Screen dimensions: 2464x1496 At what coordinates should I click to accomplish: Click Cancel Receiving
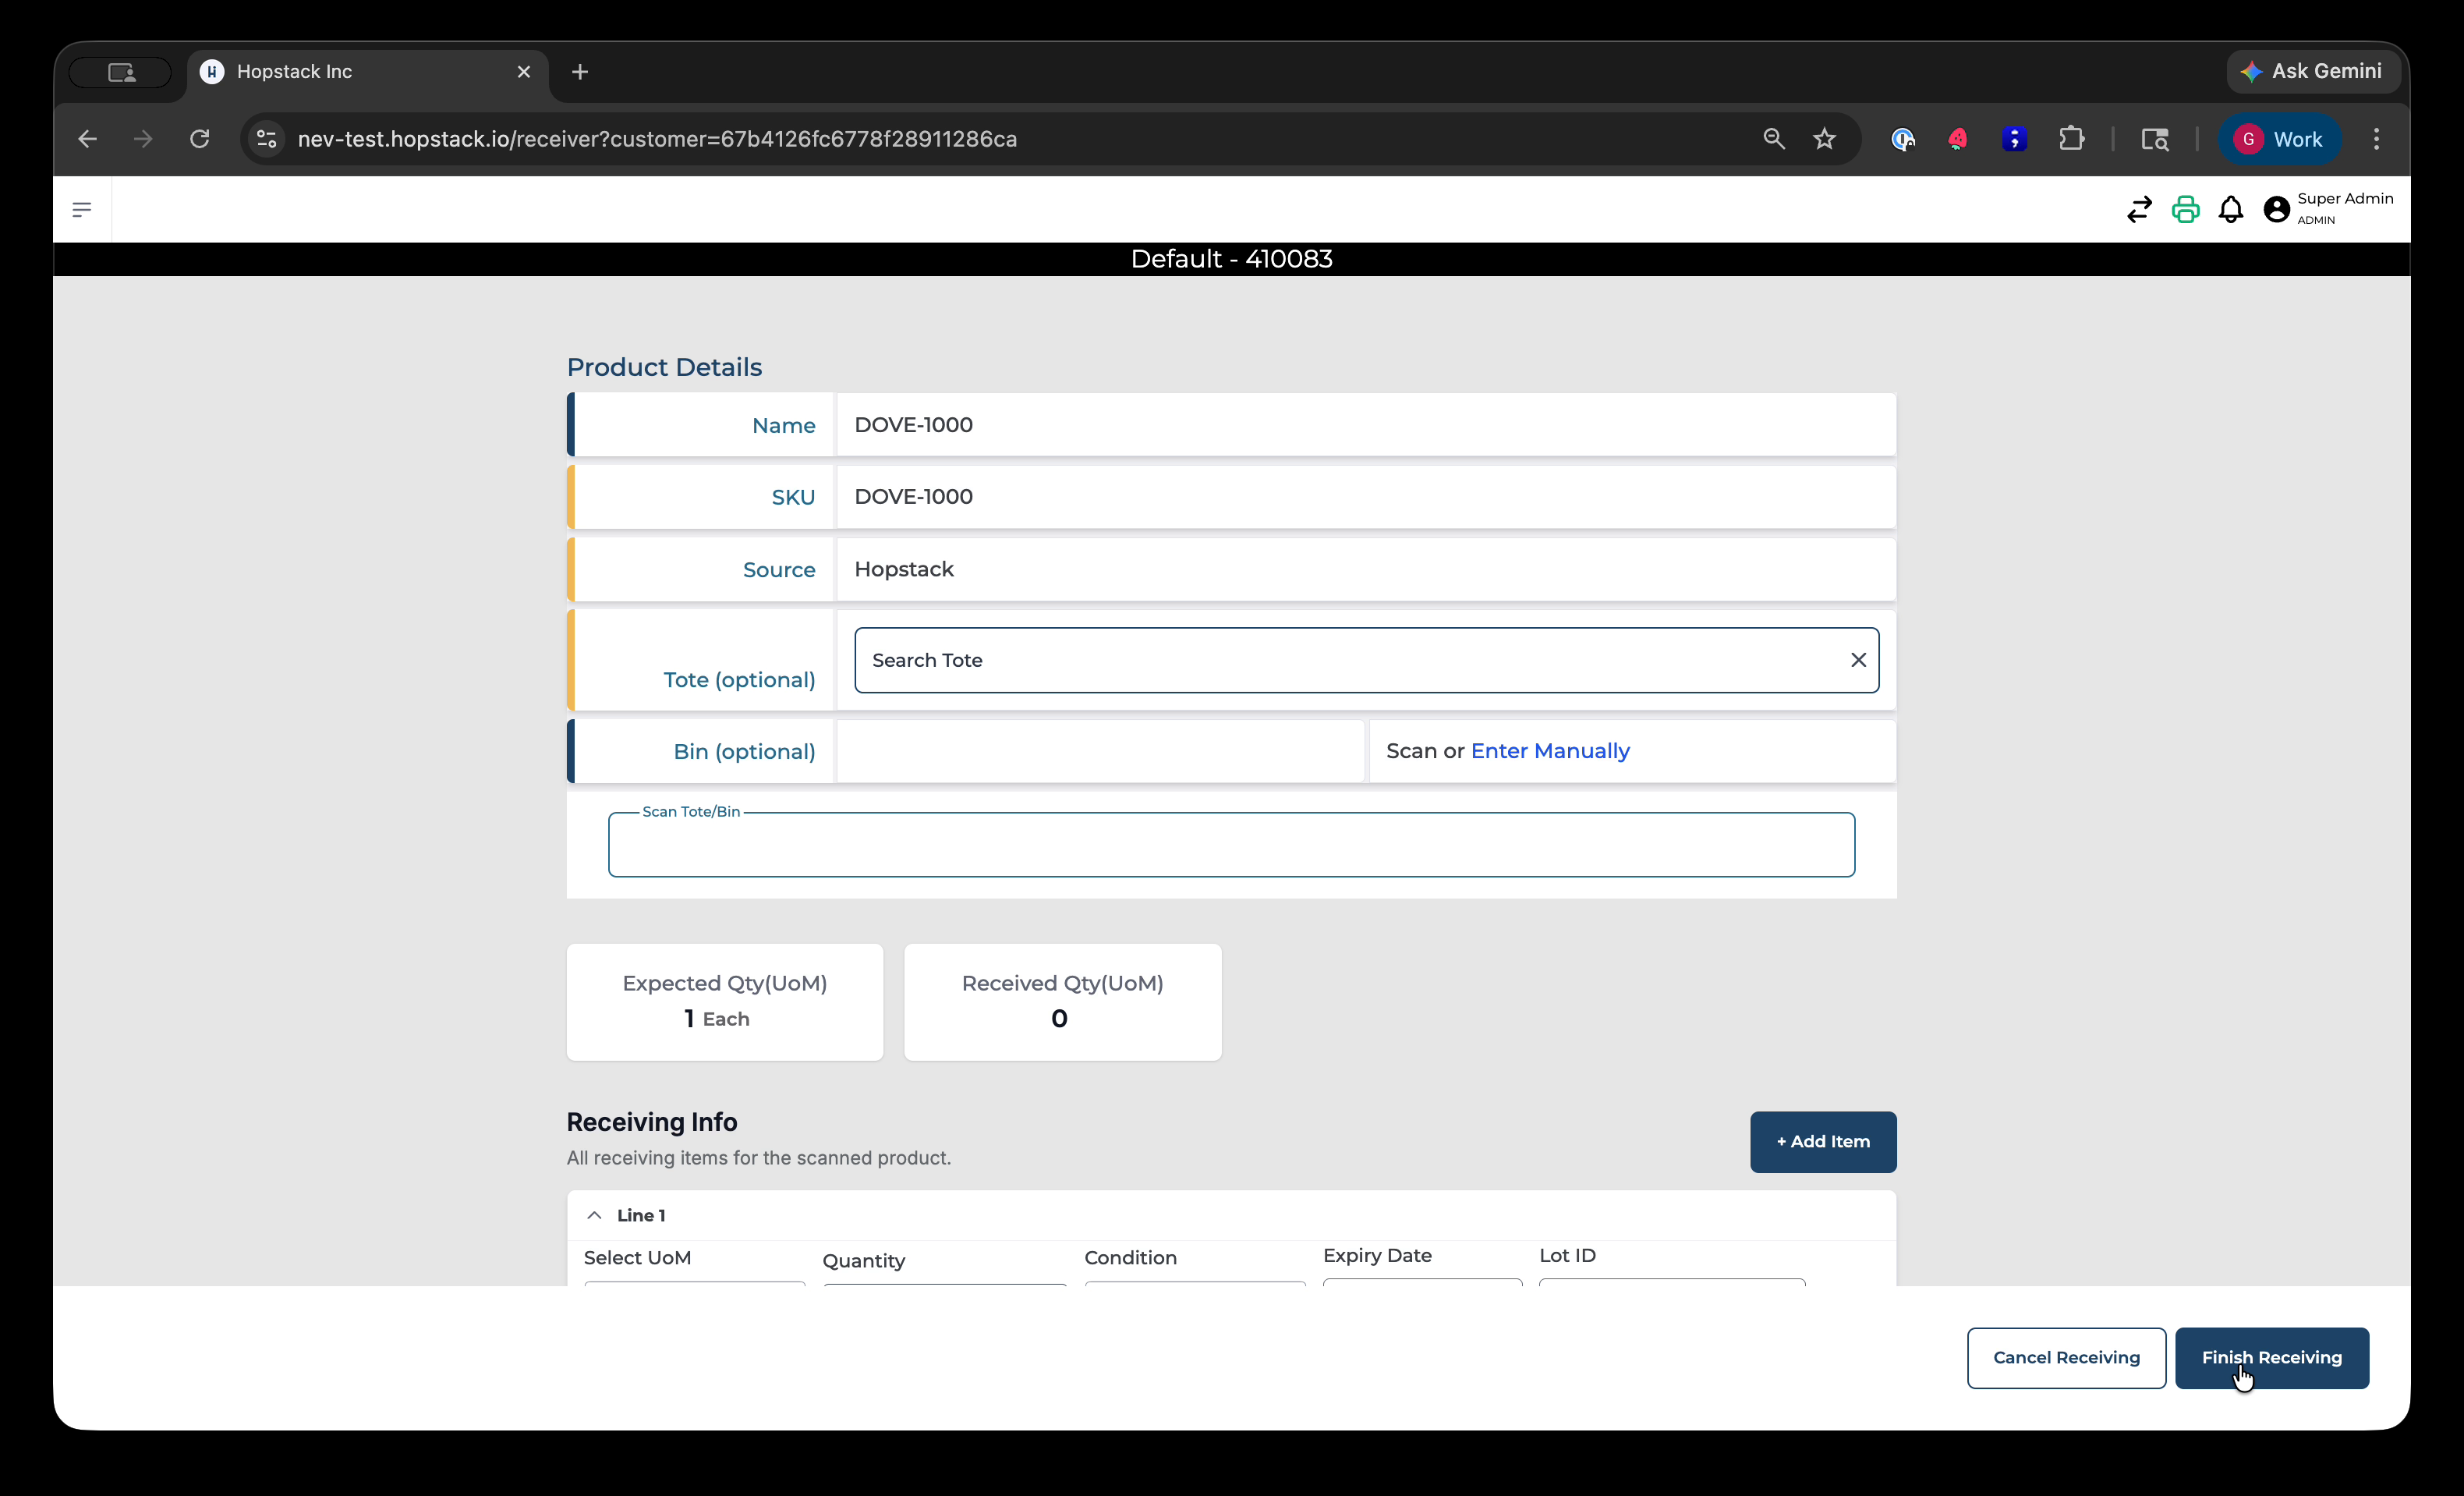[x=2066, y=1358]
